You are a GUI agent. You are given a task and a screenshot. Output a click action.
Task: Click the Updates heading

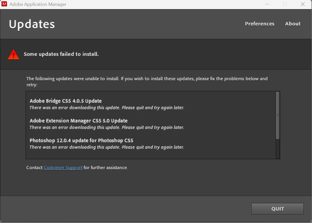tap(32, 24)
